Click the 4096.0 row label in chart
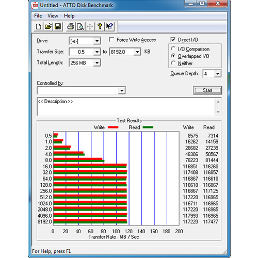This screenshot has width=258, height=258. pos(45,216)
